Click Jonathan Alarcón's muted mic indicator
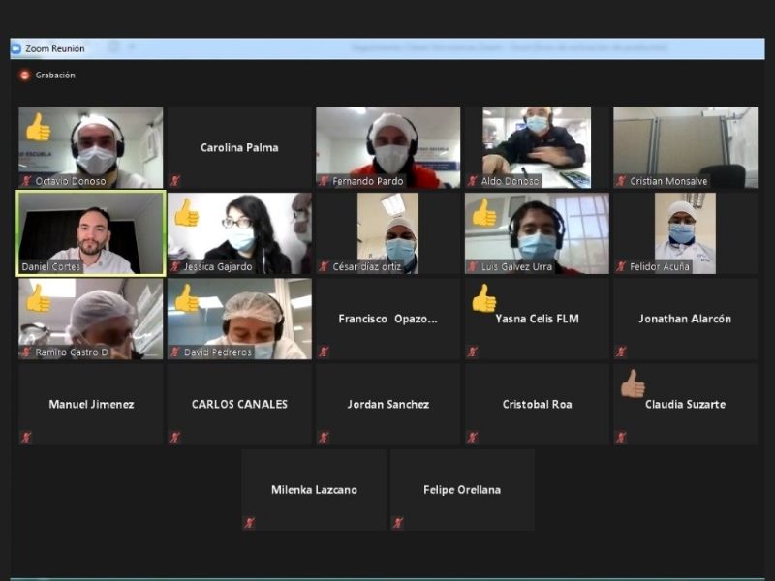Image resolution: width=775 pixels, height=581 pixels. coord(621,352)
